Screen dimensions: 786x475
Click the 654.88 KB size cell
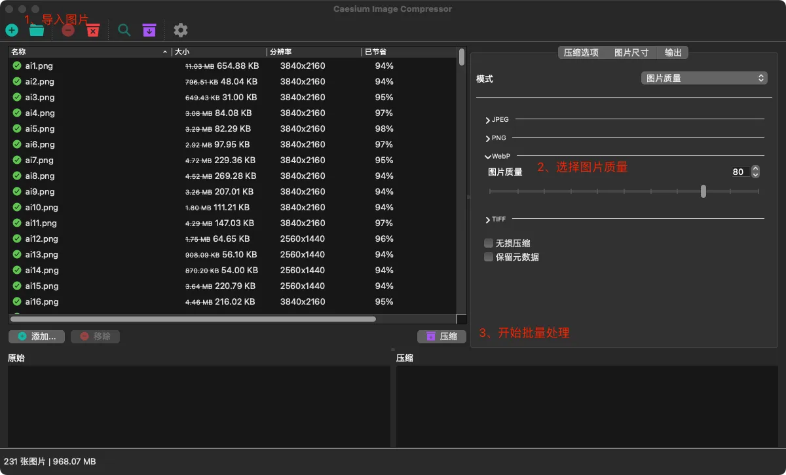tap(238, 66)
